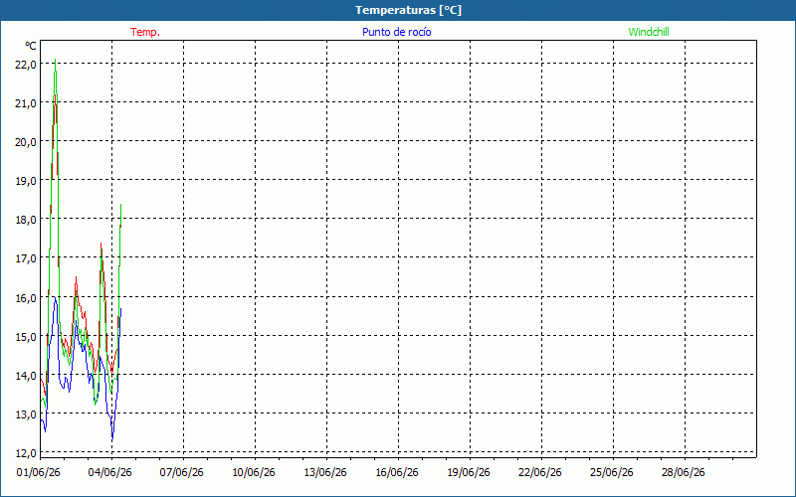Screen dimensions: 796x497
Task: Click the 10/06/26 date label
Action: tap(254, 473)
